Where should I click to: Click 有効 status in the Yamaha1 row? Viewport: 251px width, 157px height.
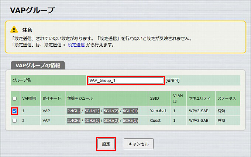point(221,111)
